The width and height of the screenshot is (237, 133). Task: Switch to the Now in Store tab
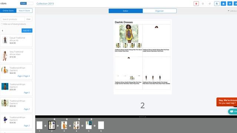pos(24,11)
